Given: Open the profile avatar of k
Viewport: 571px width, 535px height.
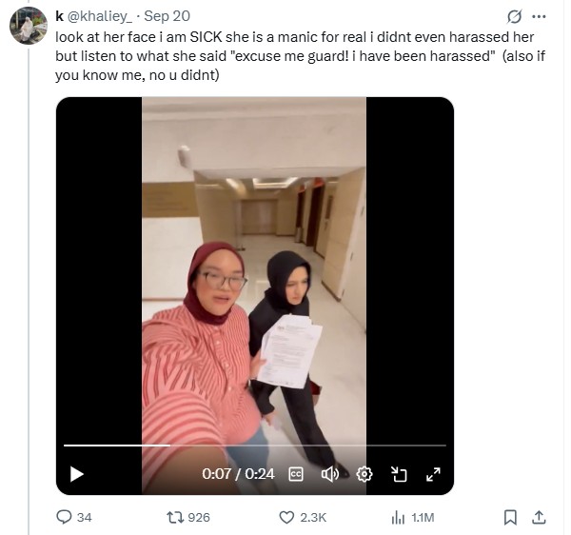Looking at the screenshot, I should [28, 26].
